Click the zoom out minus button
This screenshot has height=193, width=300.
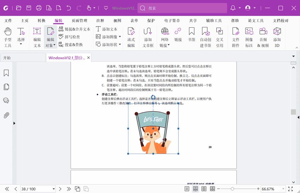tap(219, 189)
